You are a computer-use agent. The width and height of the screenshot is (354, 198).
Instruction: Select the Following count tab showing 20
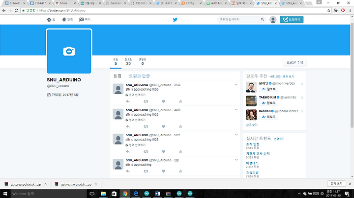(128, 62)
